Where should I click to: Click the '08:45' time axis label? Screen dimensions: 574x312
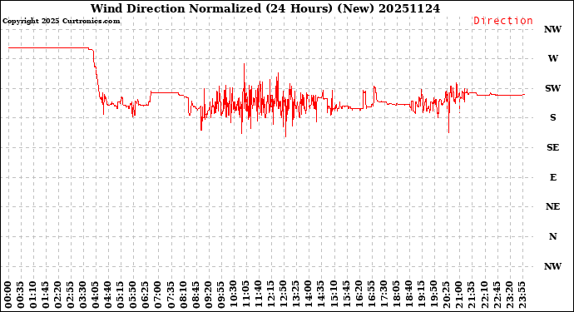pyautogui.click(x=195, y=295)
